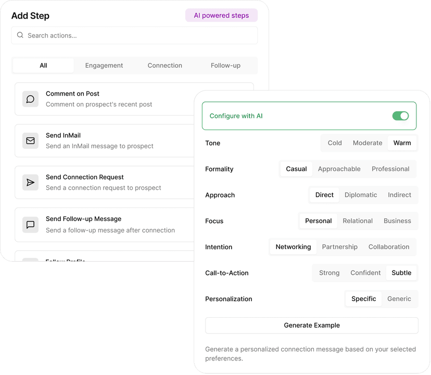Select Diplomatic approach option

point(361,195)
